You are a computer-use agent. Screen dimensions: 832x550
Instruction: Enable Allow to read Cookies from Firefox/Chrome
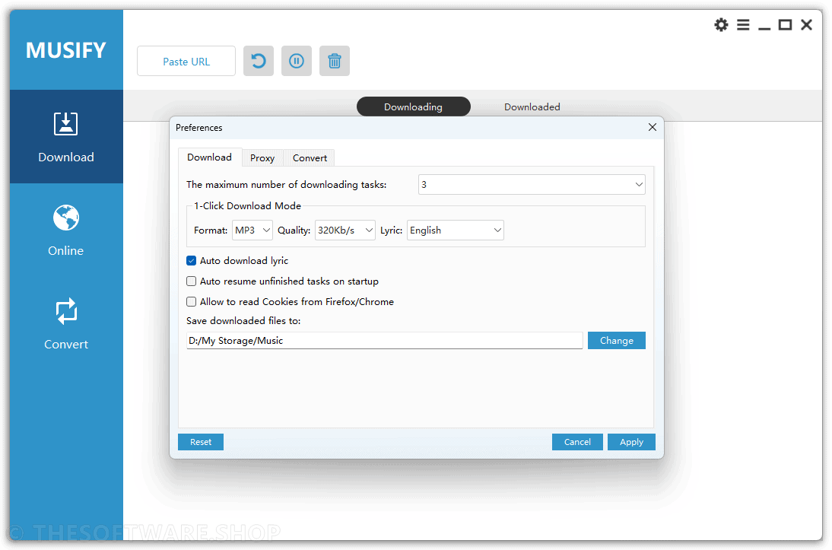click(x=191, y=302)
